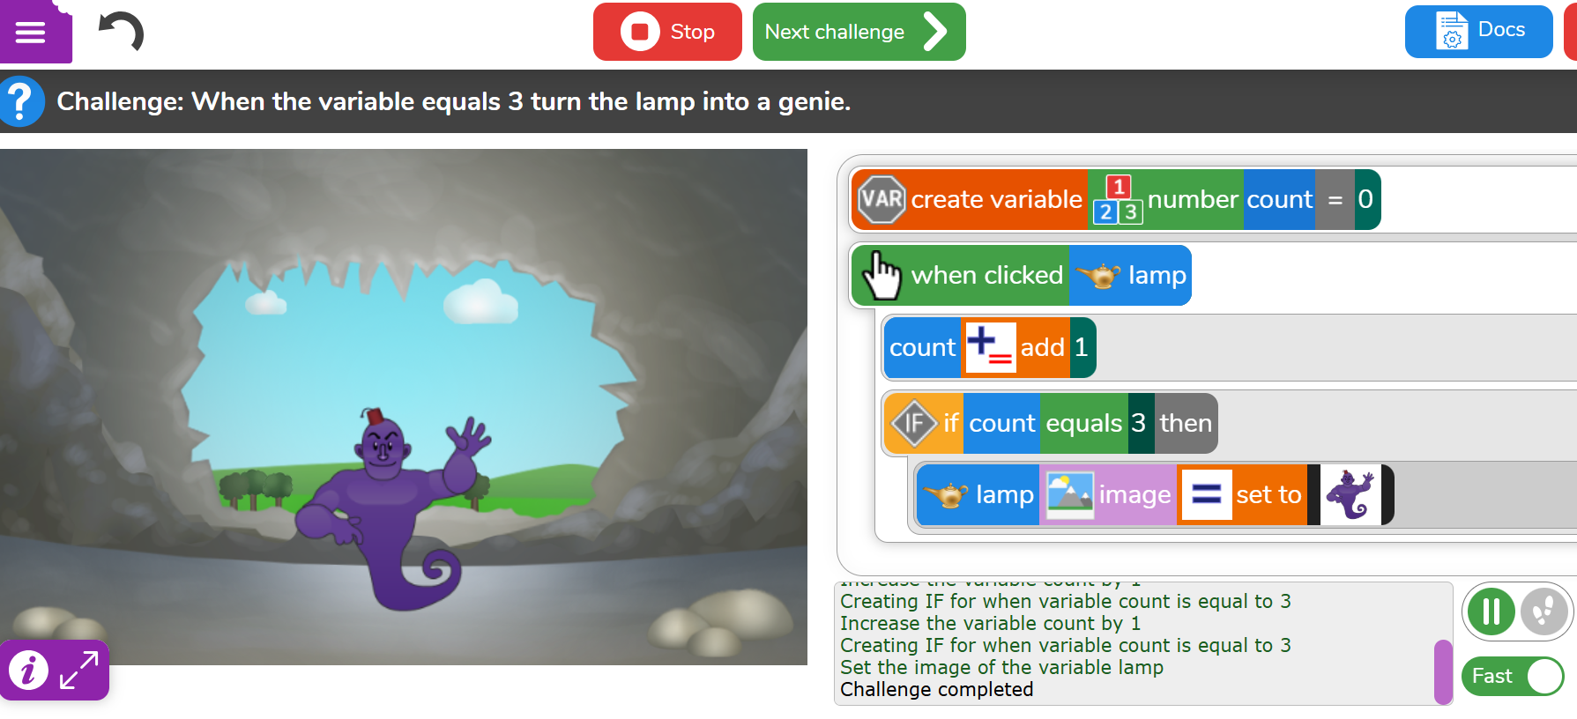1577x719 pixels.
Task: Click the blue question mark help icon
Action: pyautogui.click(x=21, y=101)
